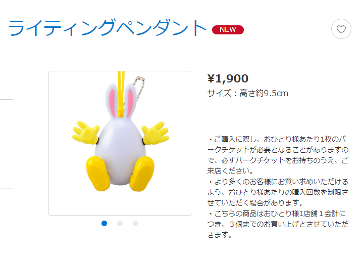Click the red NEW badge
This screenshot has height=257, width=361.
(x=228, y=30)
